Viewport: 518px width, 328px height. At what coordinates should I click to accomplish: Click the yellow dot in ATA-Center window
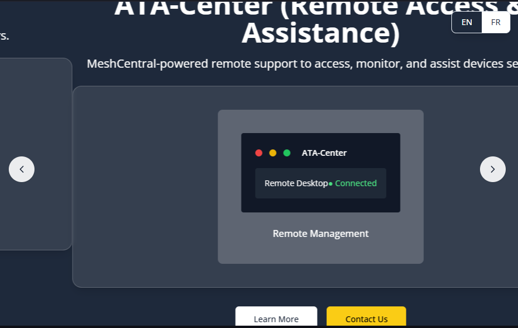(x=272, y=153)
